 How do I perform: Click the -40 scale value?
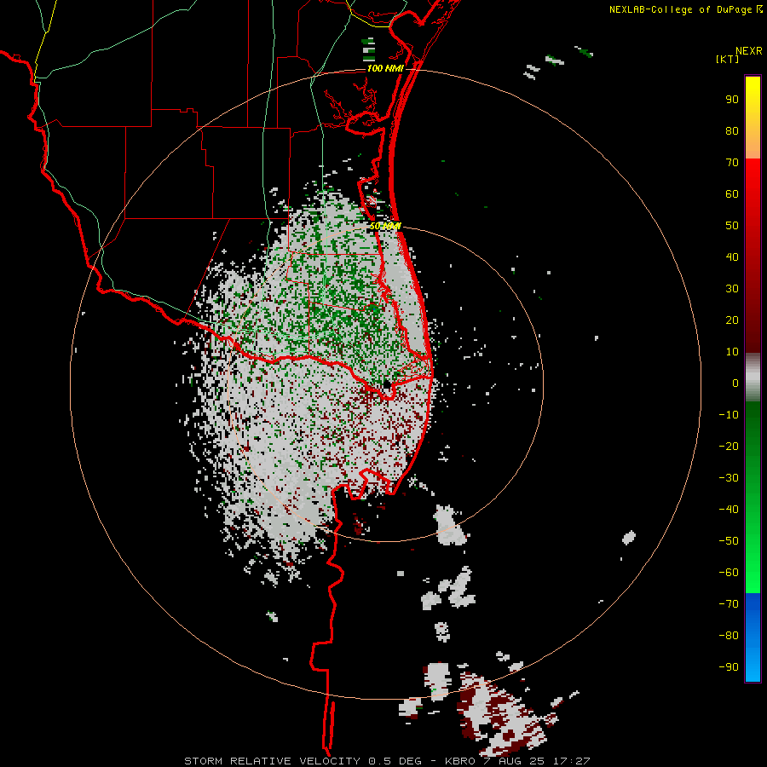click(x=729, y=510)
